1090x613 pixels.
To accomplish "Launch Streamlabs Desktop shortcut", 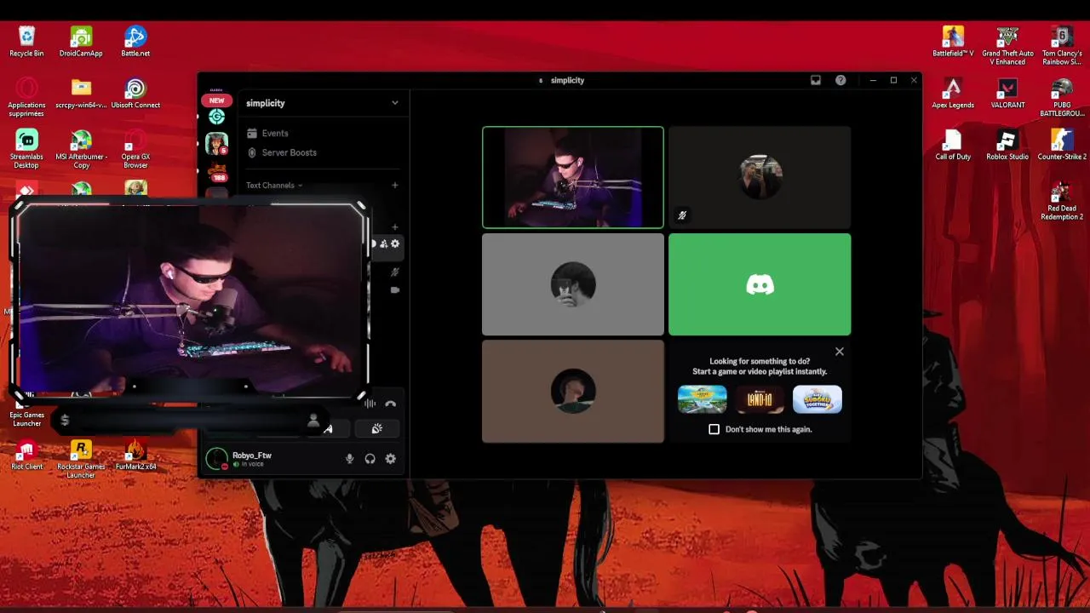I will point(26,149).
